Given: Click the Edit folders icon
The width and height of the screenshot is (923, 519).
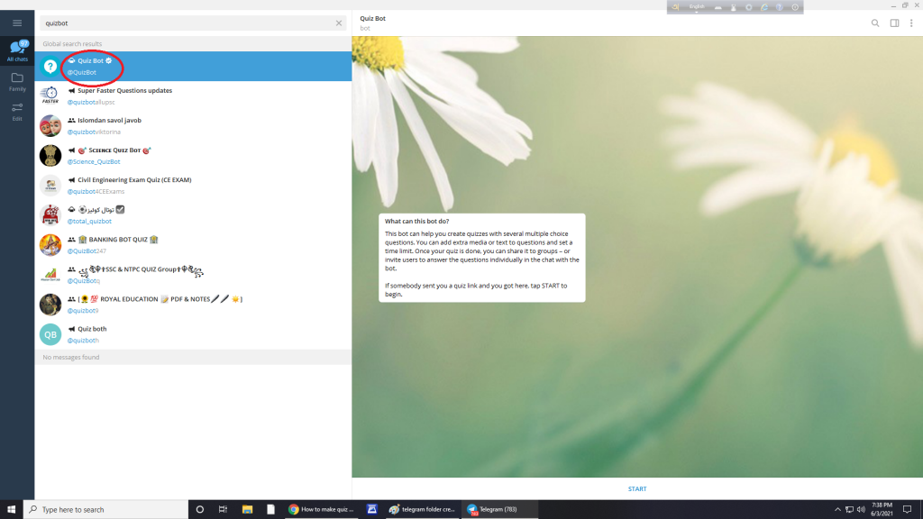Looking at the screenshot, I should 17,112.
